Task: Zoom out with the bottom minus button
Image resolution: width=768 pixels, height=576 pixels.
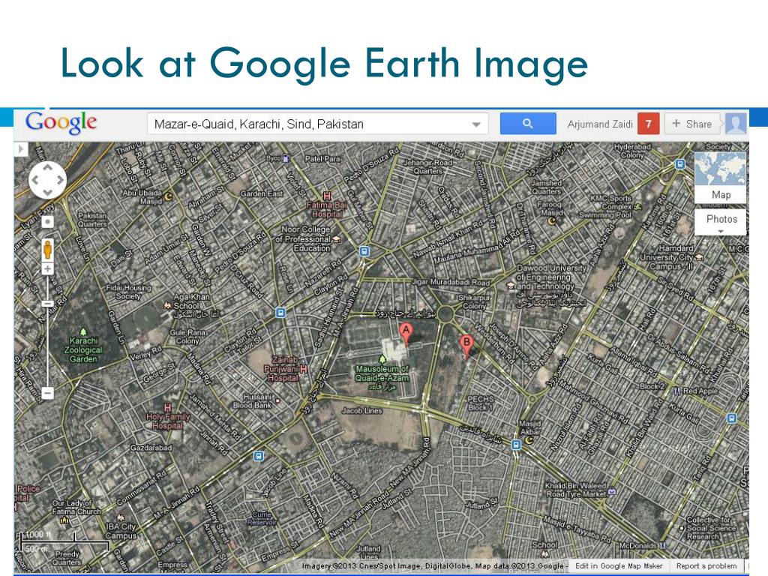Action: pyautogui.click(x=47, y=393)
